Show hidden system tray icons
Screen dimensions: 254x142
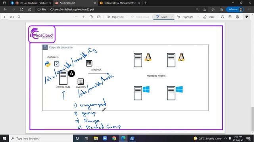pyautogui.click(x=225, y=138)
